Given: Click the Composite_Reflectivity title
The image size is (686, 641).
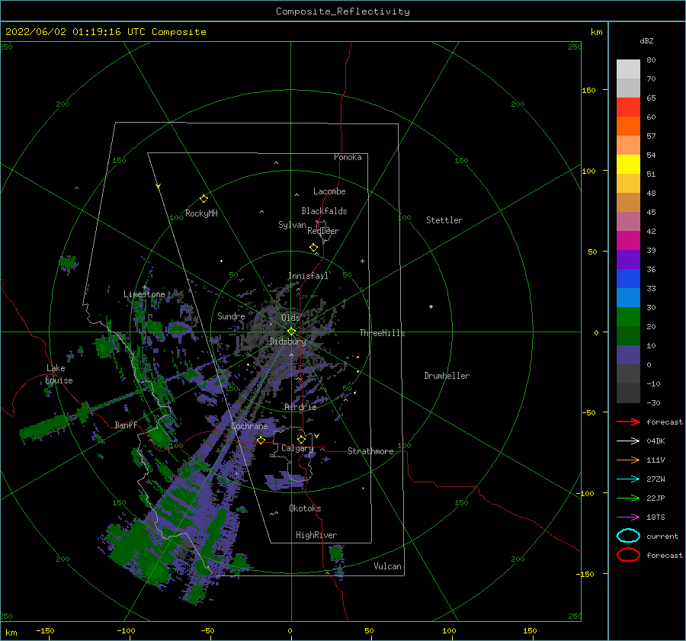Looking at the screenshot, I should click(343, 11).
